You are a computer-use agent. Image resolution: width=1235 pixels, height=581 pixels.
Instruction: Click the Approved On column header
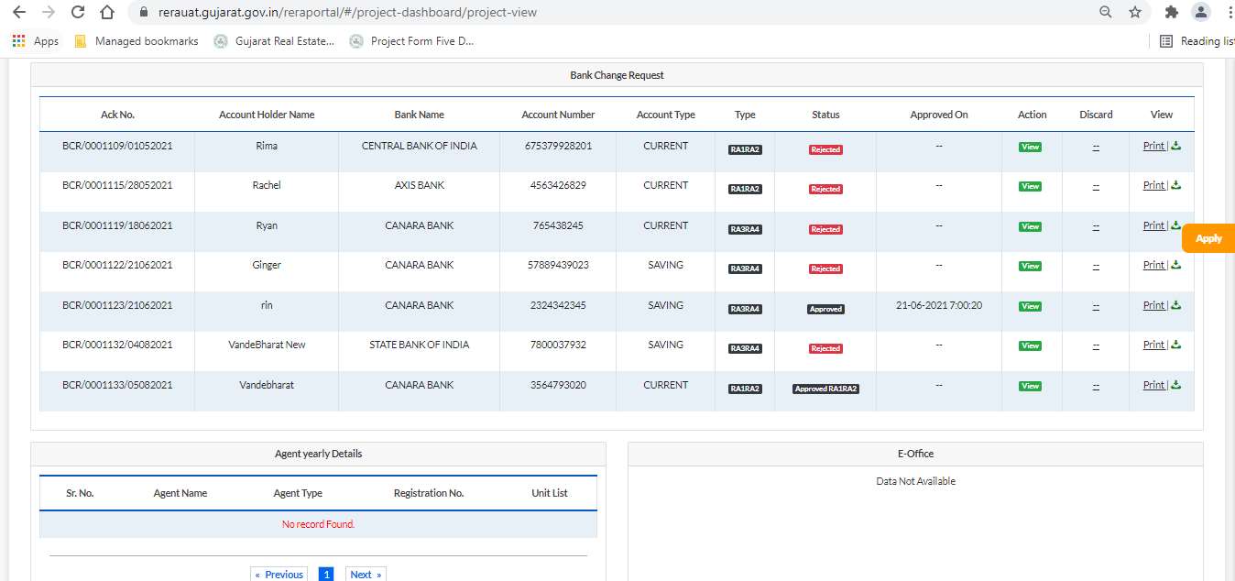tap(939, 115)
